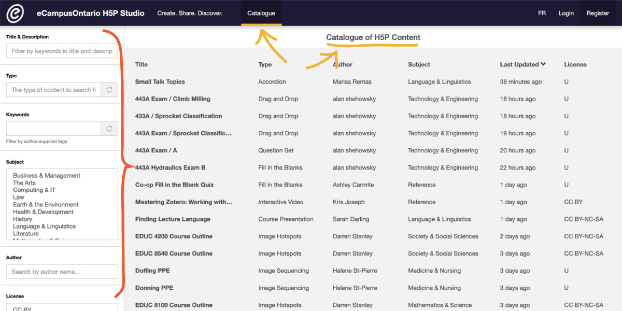Sort the table by the Title column
This screenshot has height=311, width=622.
[x=142, y=65]
